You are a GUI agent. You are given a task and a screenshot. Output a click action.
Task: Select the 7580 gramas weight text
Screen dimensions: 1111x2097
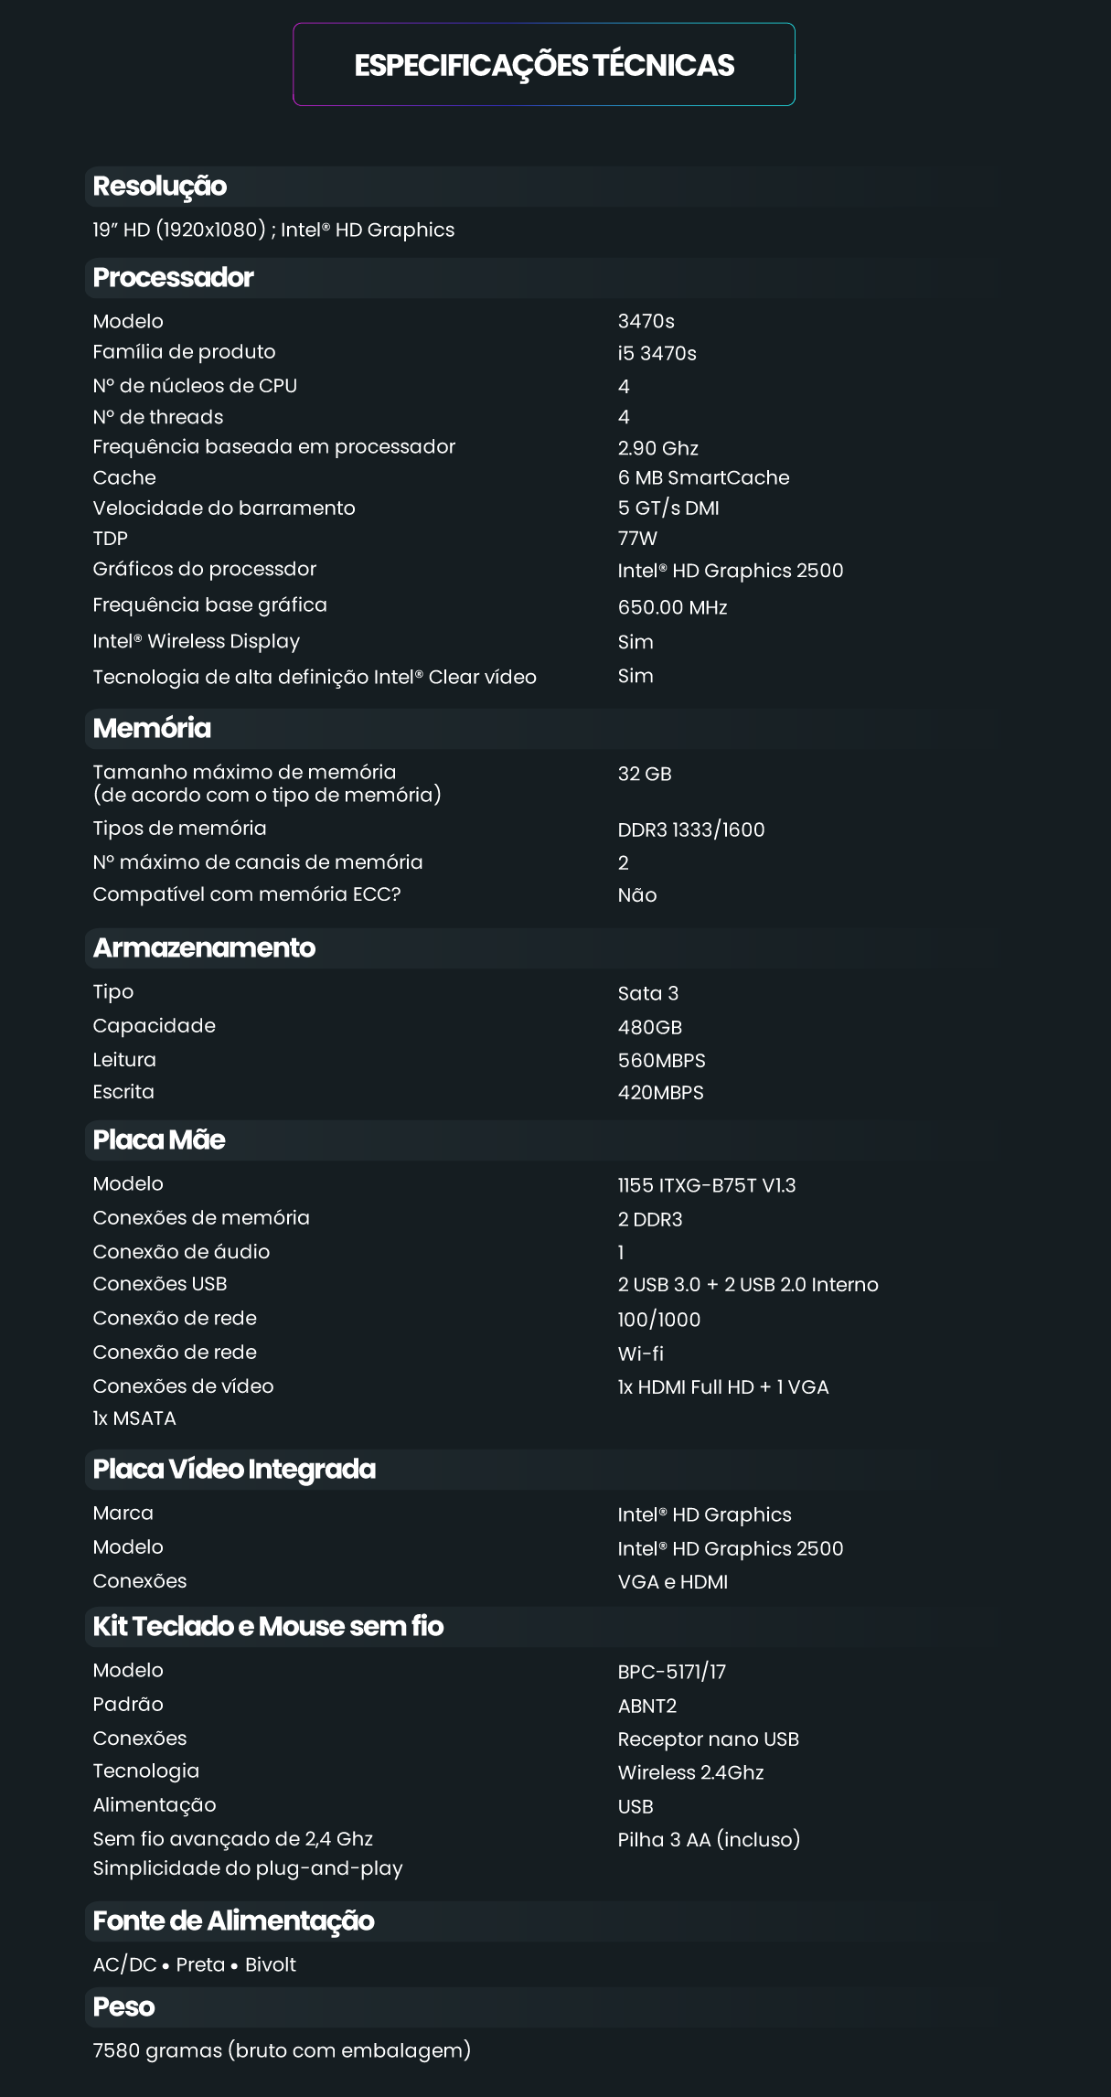282,2050
